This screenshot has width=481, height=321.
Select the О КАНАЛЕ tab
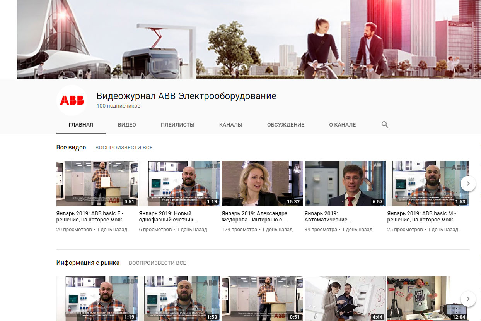pos(342,125)
